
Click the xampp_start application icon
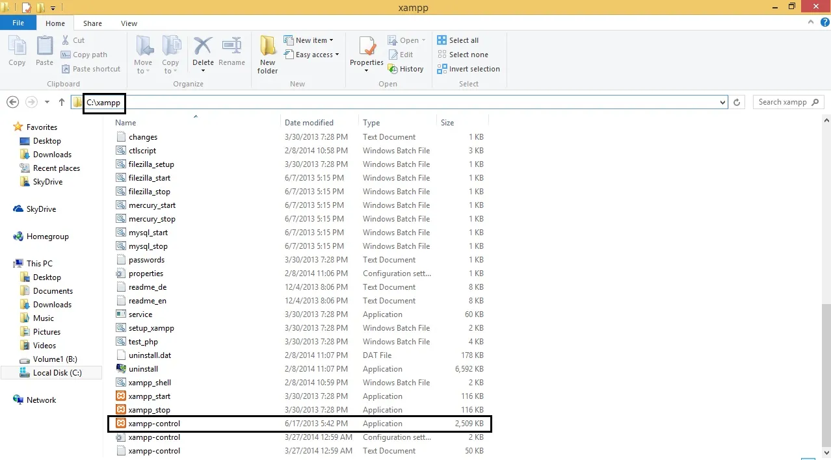click(120, 396)
